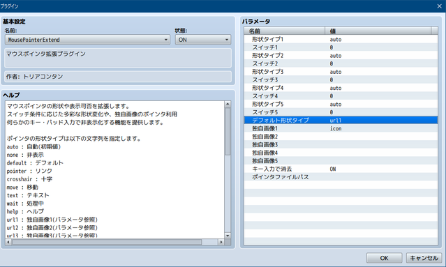
Task: Click help line 'text : テキスト'
Action: pyautogui.click(x=28, y=195)
